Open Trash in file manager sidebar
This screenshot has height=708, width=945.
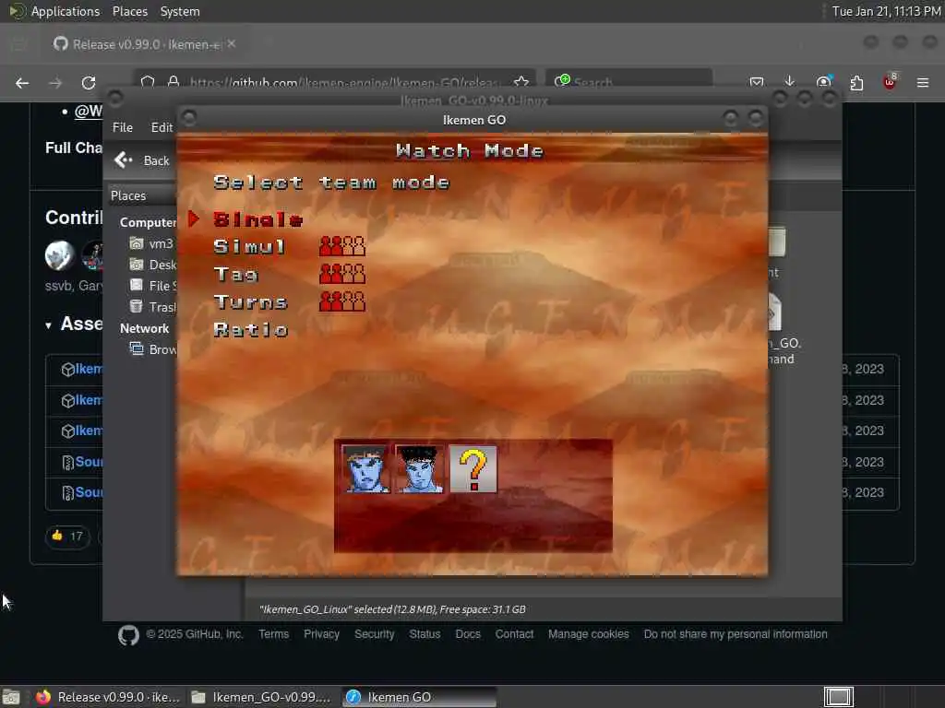click(x=153, y=307)
